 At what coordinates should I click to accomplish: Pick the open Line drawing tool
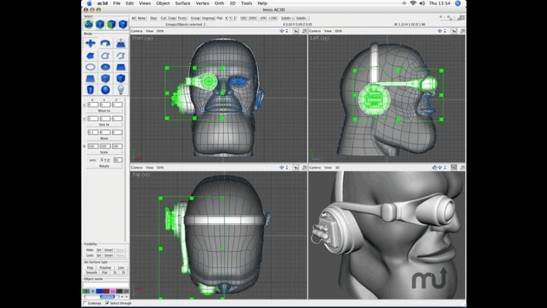[x=121, y=55]
